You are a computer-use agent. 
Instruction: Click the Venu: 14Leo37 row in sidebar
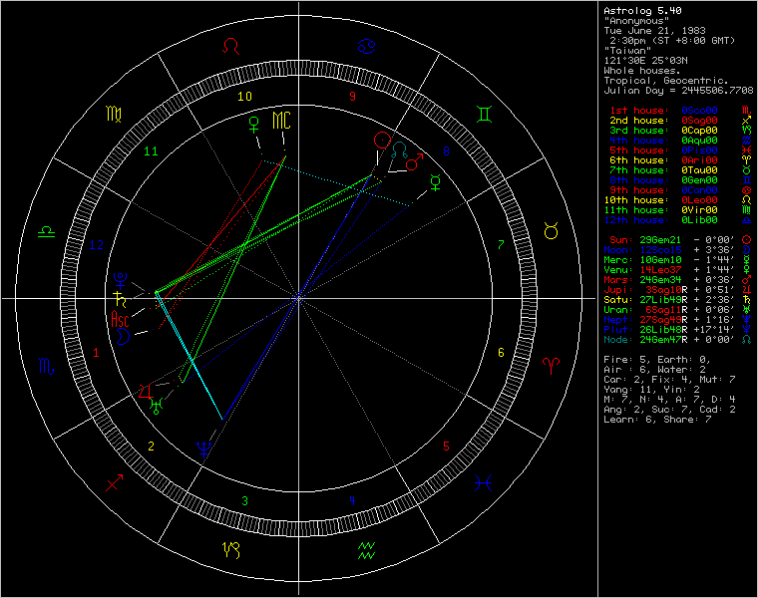coord(678,270)
